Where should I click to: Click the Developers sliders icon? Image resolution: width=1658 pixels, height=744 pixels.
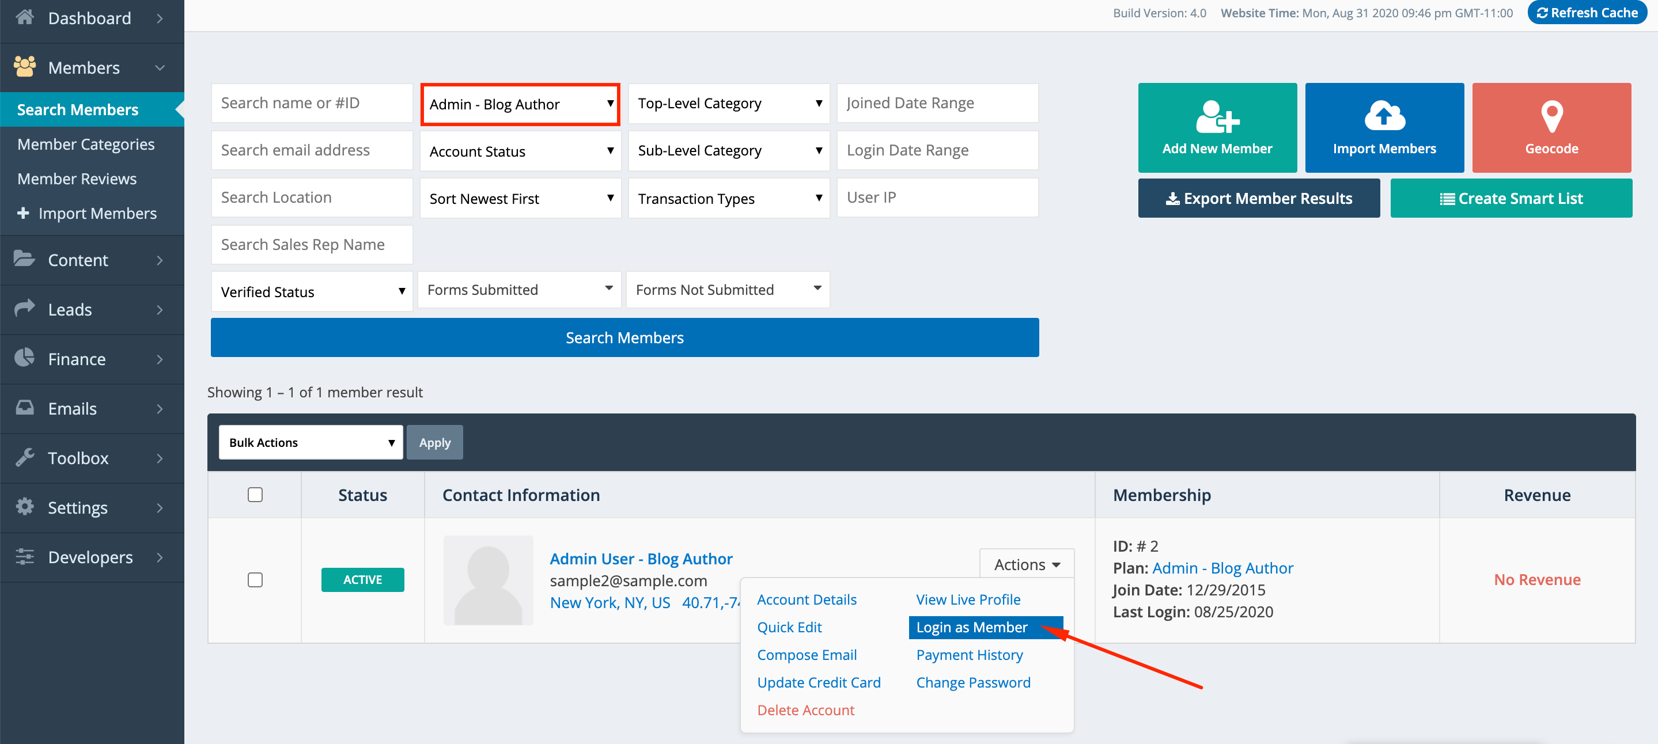(25, 556)
